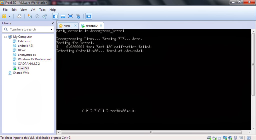Click the console scroll up arrow
The height and width of the screenshot is (140, 256).
pos(253,31)
